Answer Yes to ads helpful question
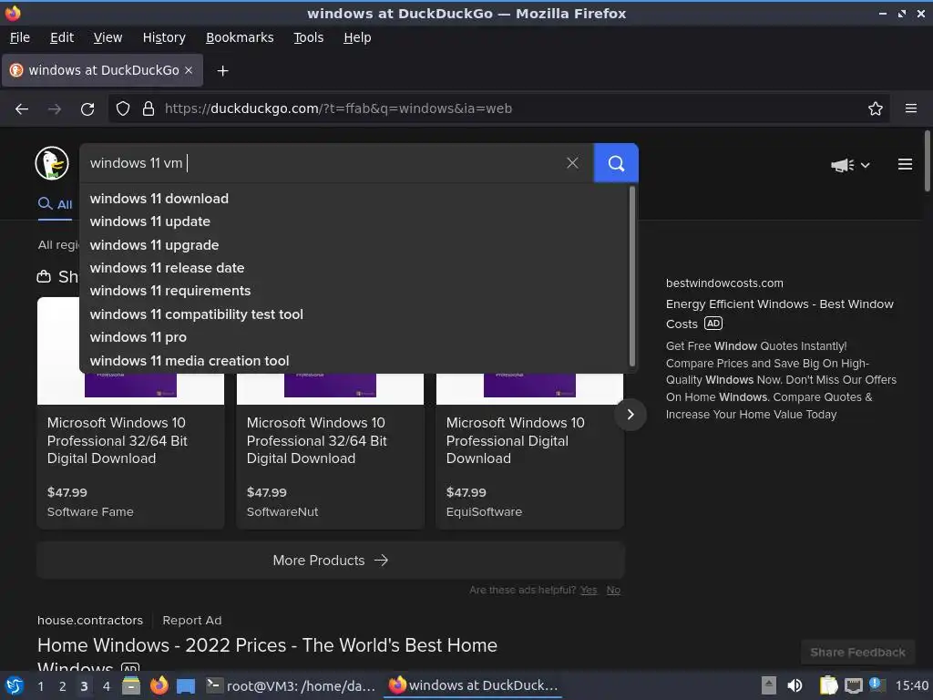 click(x=589, y=590)
